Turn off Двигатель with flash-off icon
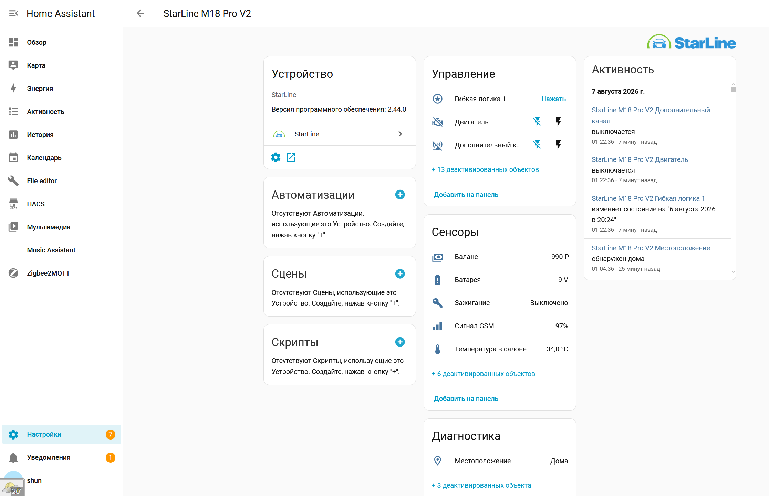This screenshot has width=769, height=496. coord(537,122)
